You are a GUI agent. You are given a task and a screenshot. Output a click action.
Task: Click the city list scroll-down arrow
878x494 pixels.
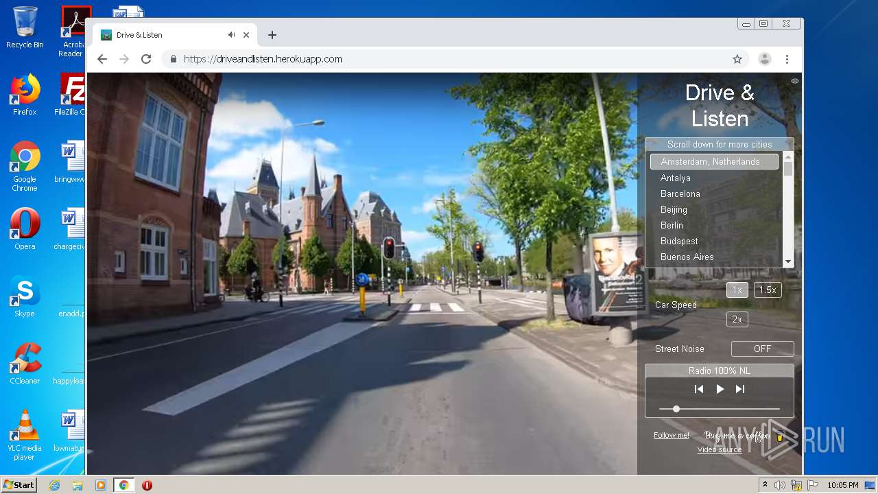(788, 261)
